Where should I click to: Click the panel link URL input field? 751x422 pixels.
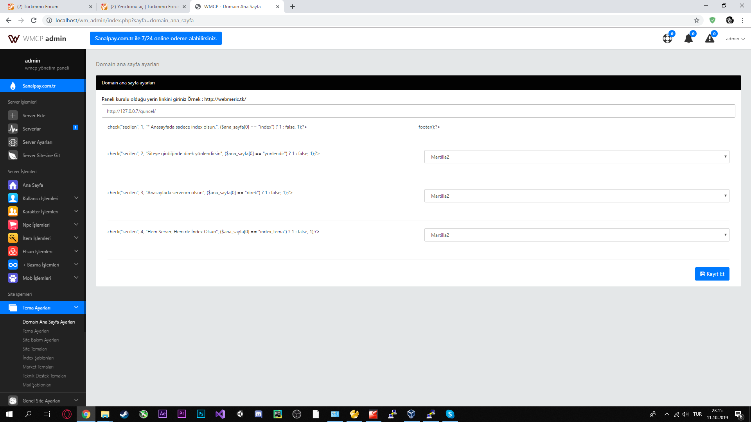click(418, 111)
